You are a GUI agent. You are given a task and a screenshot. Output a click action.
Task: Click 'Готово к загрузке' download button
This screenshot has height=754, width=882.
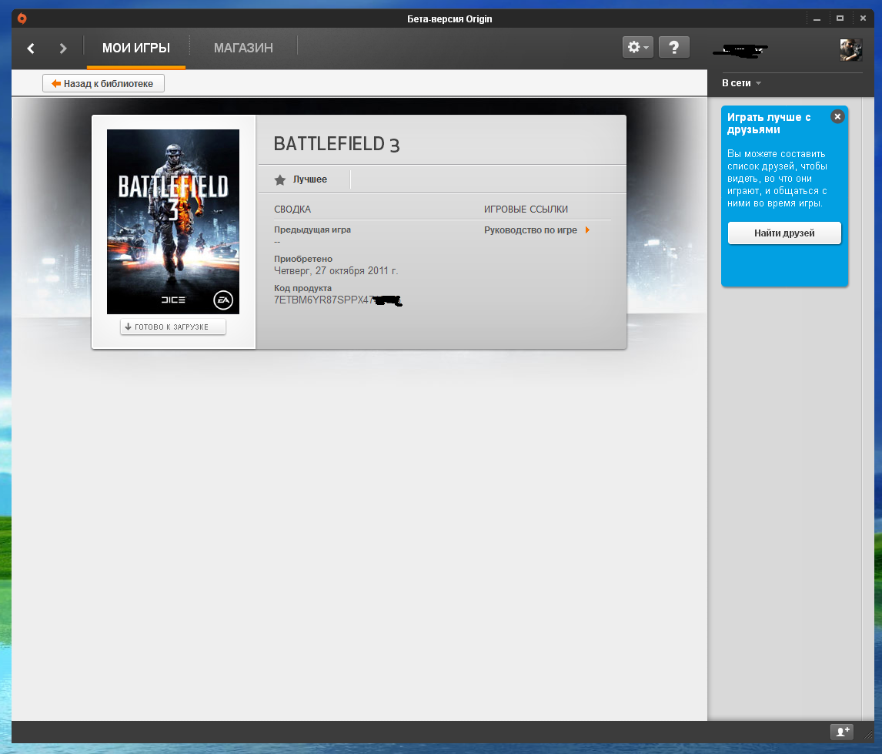click(x=173, y=327)
